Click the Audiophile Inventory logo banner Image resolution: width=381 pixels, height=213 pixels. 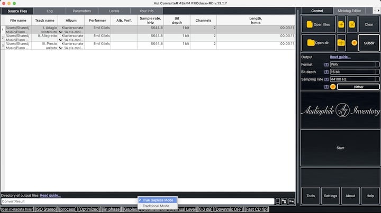pos(340,110)
